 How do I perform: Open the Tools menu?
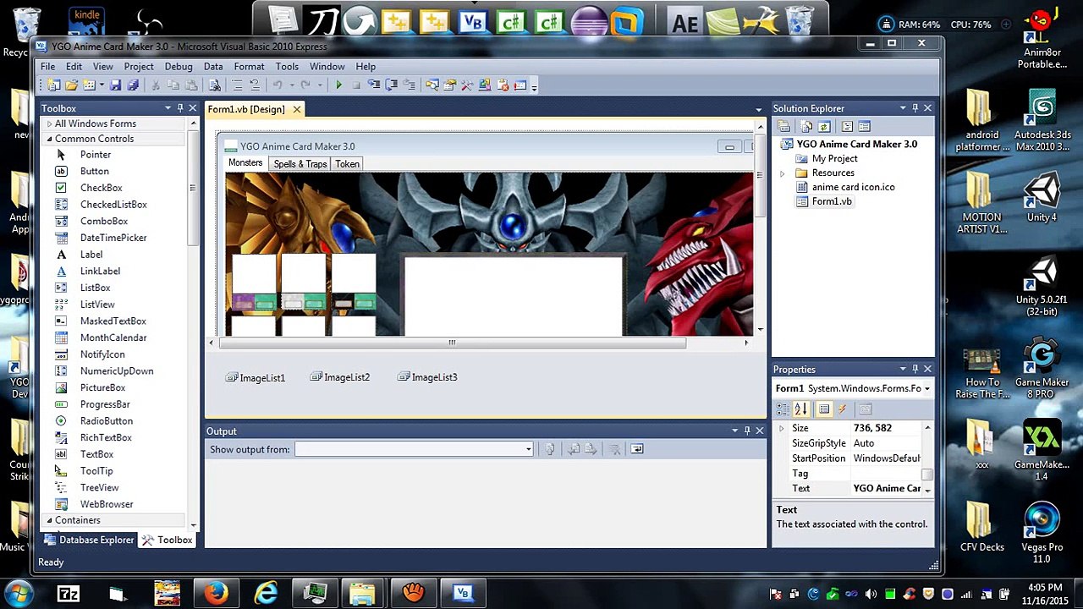(x=287, y=67)
